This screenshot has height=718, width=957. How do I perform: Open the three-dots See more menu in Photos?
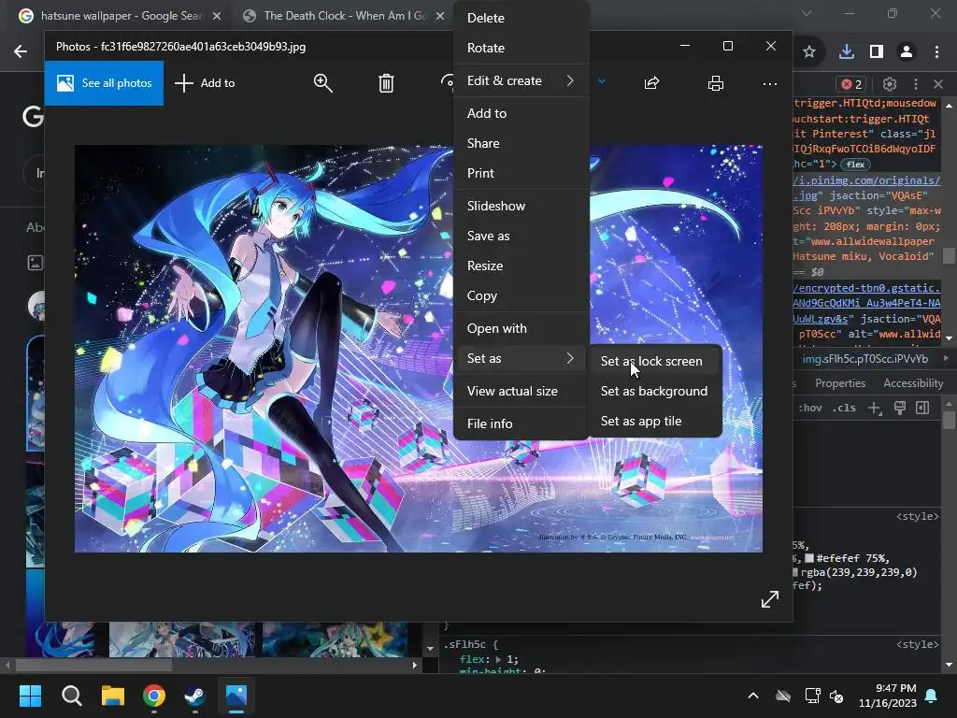(x=770, y=83)
